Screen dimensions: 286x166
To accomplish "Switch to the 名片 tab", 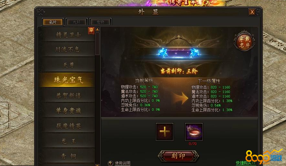I will click(53, 22).
